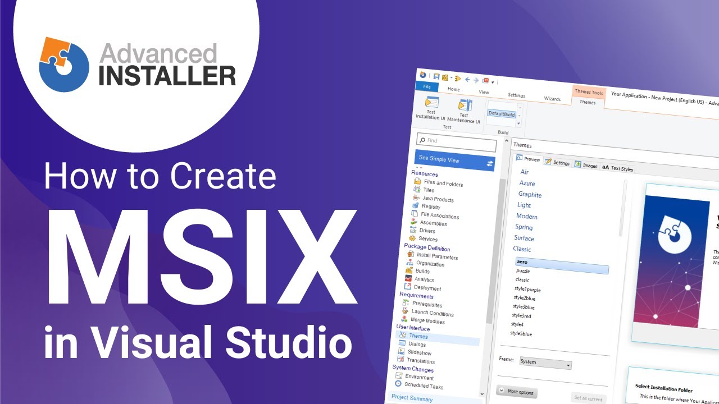Screen dimensions: 719x404
Task: Click the Analytics icon
Action: (408, 278)
